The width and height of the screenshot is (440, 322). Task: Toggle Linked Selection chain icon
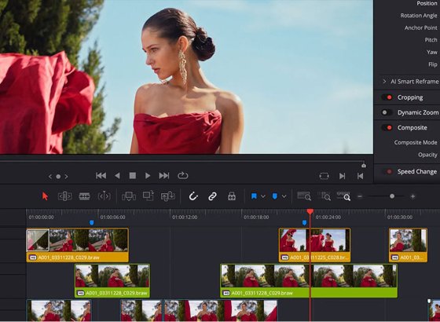(212, 196)
